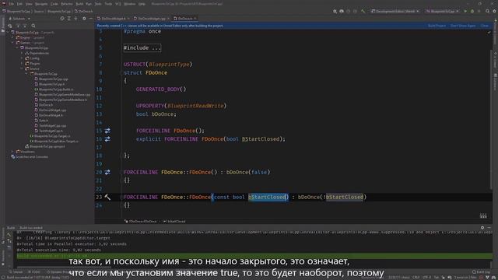Expand the Config folder
Screen dimensions: 498x280
click(23, 58)
